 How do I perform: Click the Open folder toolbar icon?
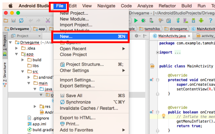[6, 20]
